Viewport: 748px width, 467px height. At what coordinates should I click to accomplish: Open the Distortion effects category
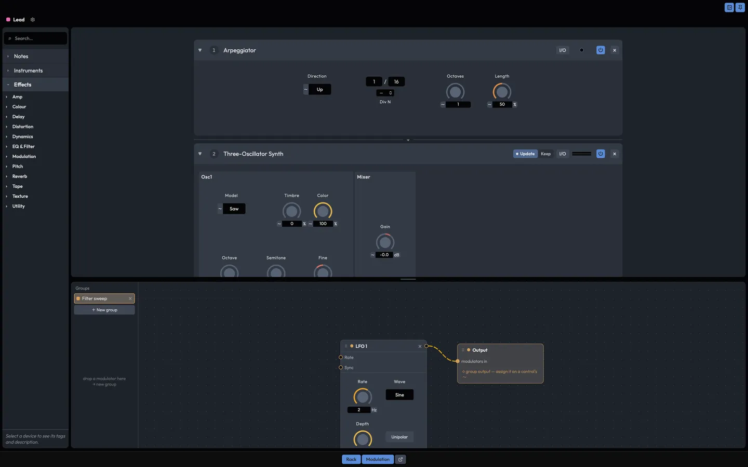click(23, 127)
